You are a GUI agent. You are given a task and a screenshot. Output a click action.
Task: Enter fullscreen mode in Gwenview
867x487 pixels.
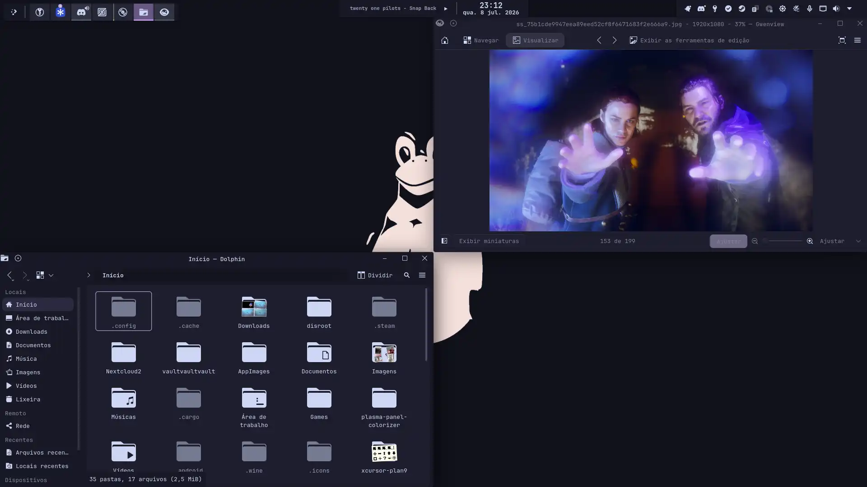point(842,40)
